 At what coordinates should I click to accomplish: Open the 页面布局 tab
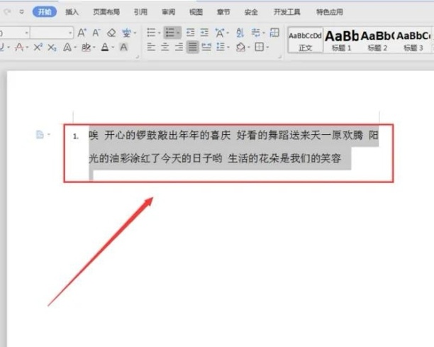(106, 12)
